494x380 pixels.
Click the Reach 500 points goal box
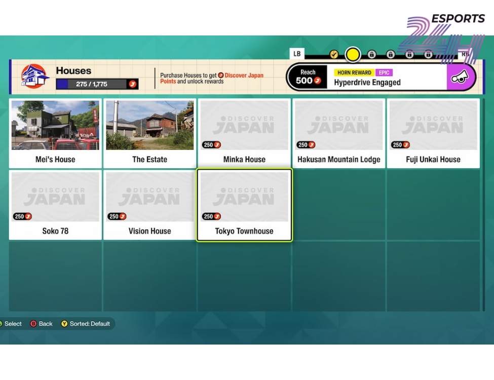click(x=308, y=77)
